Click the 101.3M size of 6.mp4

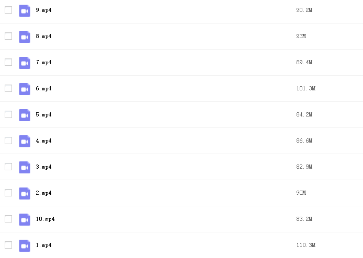(x=306, y=88)
